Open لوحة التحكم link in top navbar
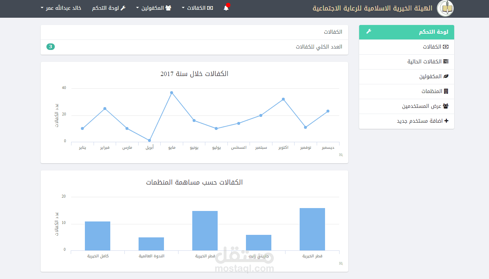489x279 pixels. pos(109,8)
